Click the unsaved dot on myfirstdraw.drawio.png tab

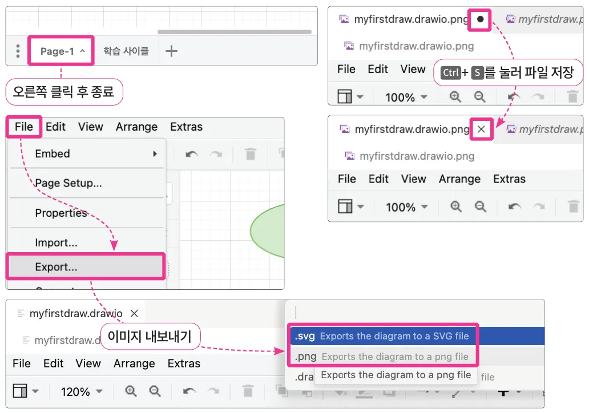(x=480, y=19)
